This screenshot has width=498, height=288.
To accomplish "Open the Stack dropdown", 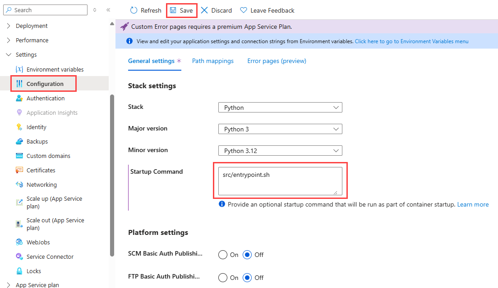I will (280, 107).
